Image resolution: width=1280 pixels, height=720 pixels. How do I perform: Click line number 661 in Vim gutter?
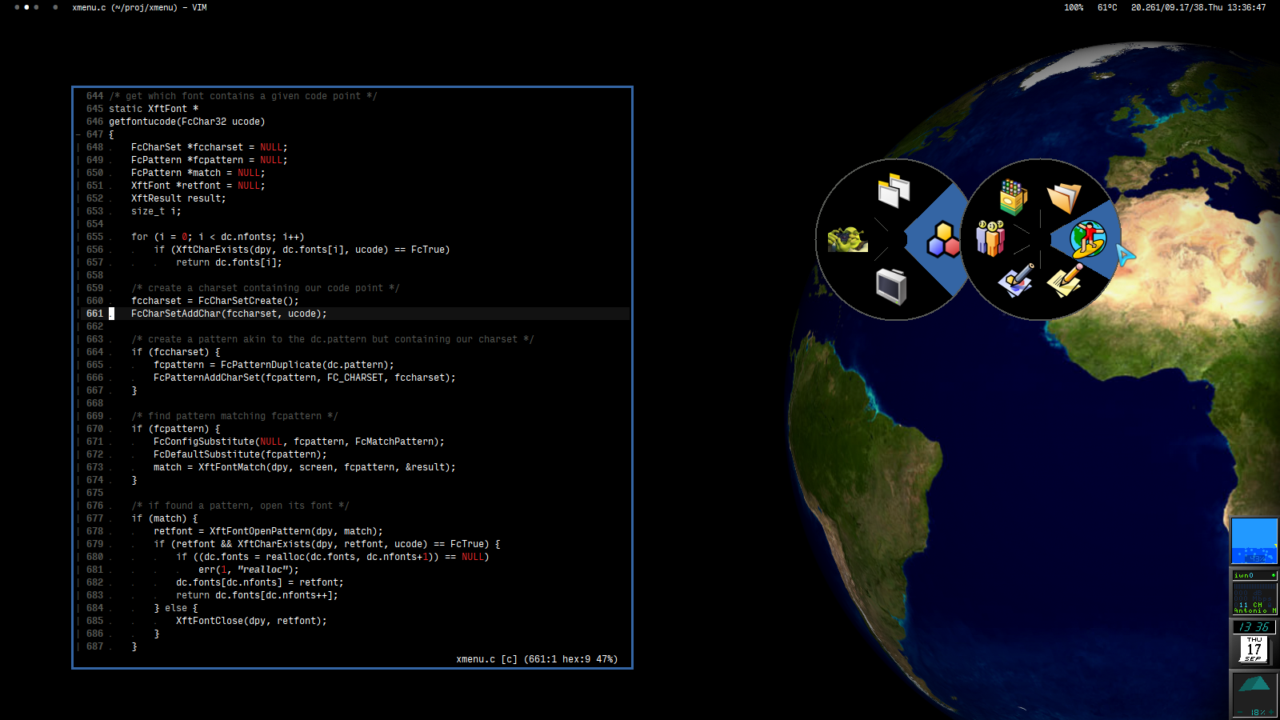(94, 314)
